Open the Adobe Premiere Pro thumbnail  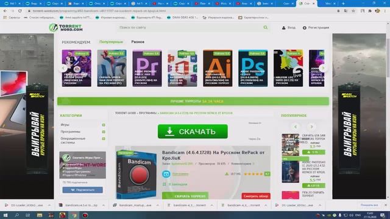pyautogui.click(x=147, y=68)
